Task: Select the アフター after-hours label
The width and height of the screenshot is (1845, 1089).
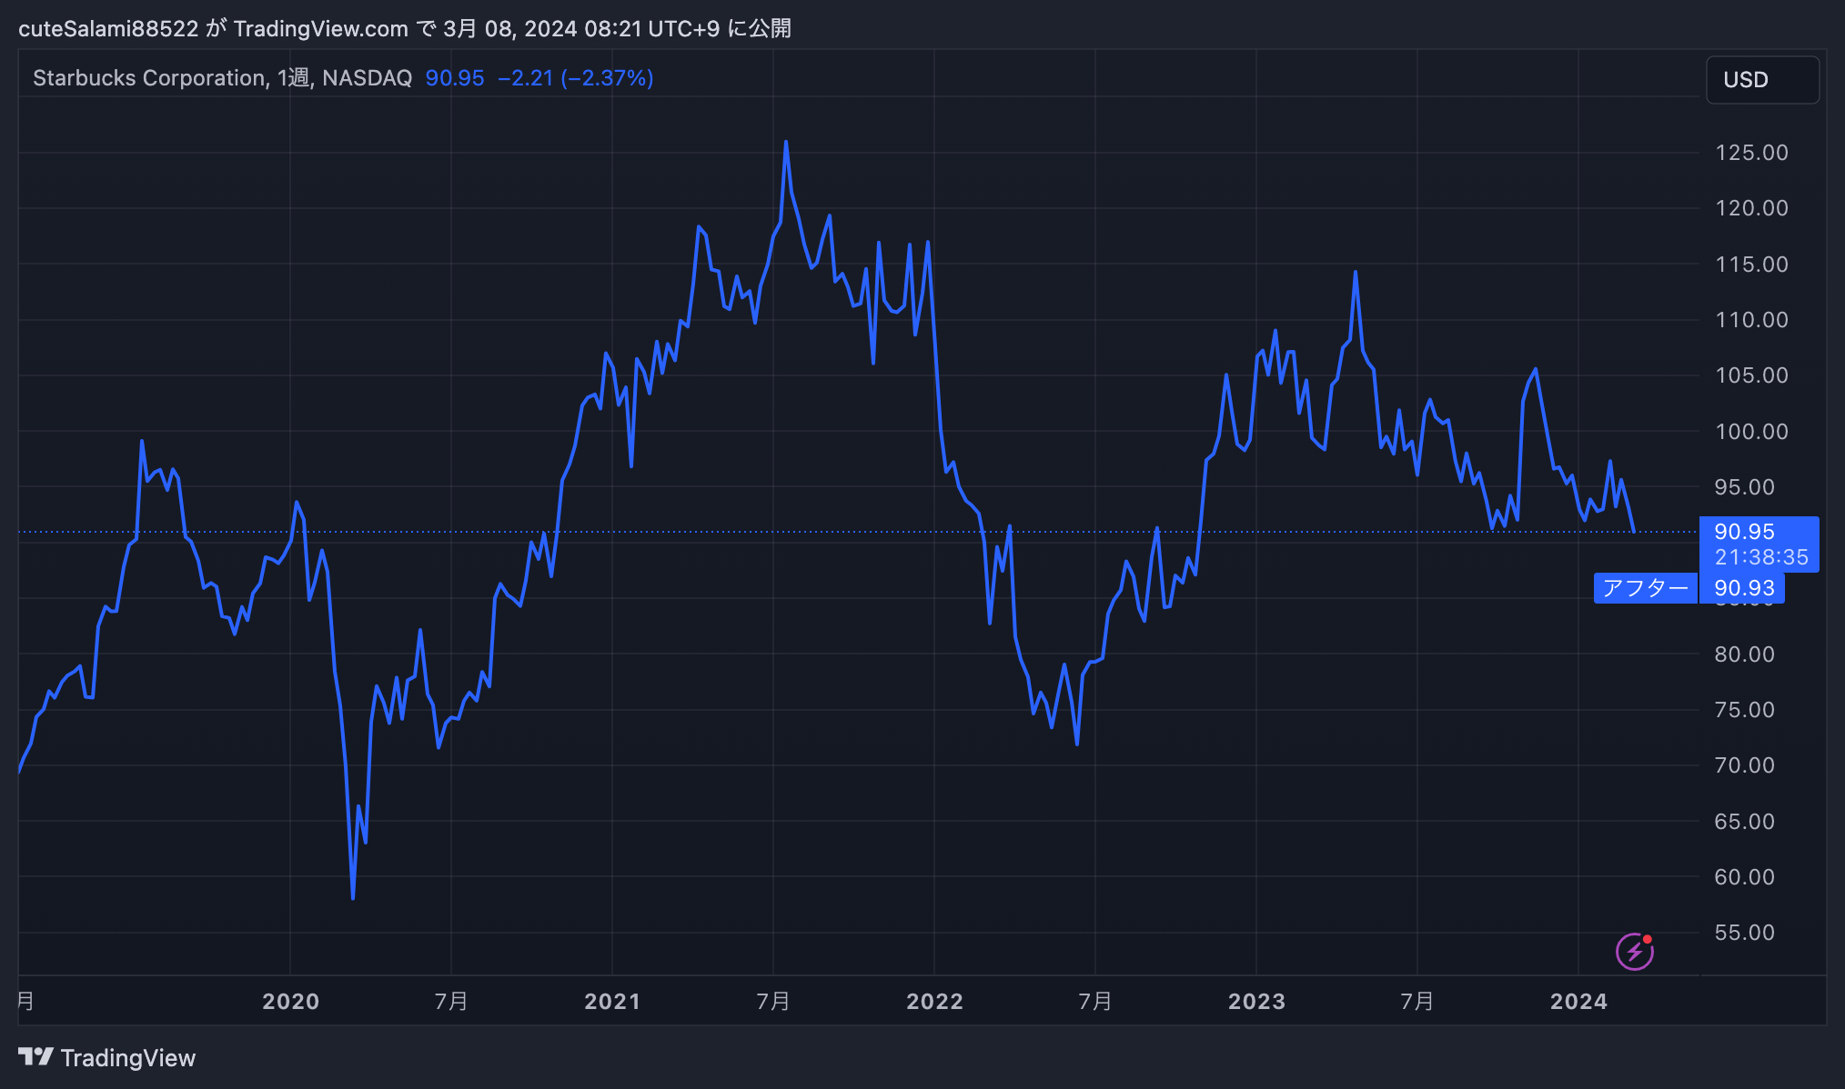Action: point(1645,588)
